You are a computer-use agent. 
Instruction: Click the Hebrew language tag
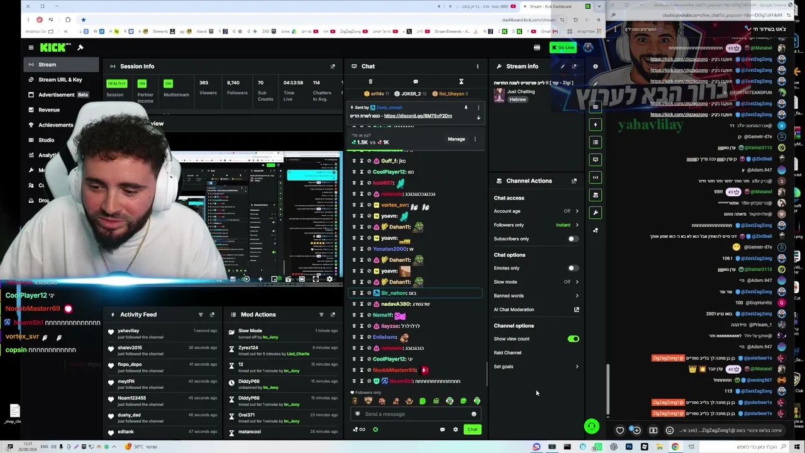pyautogui.click(x=518, y=100)
